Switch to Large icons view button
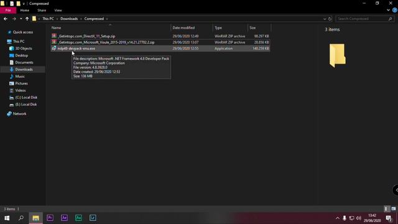 click(x=394, y=209)
